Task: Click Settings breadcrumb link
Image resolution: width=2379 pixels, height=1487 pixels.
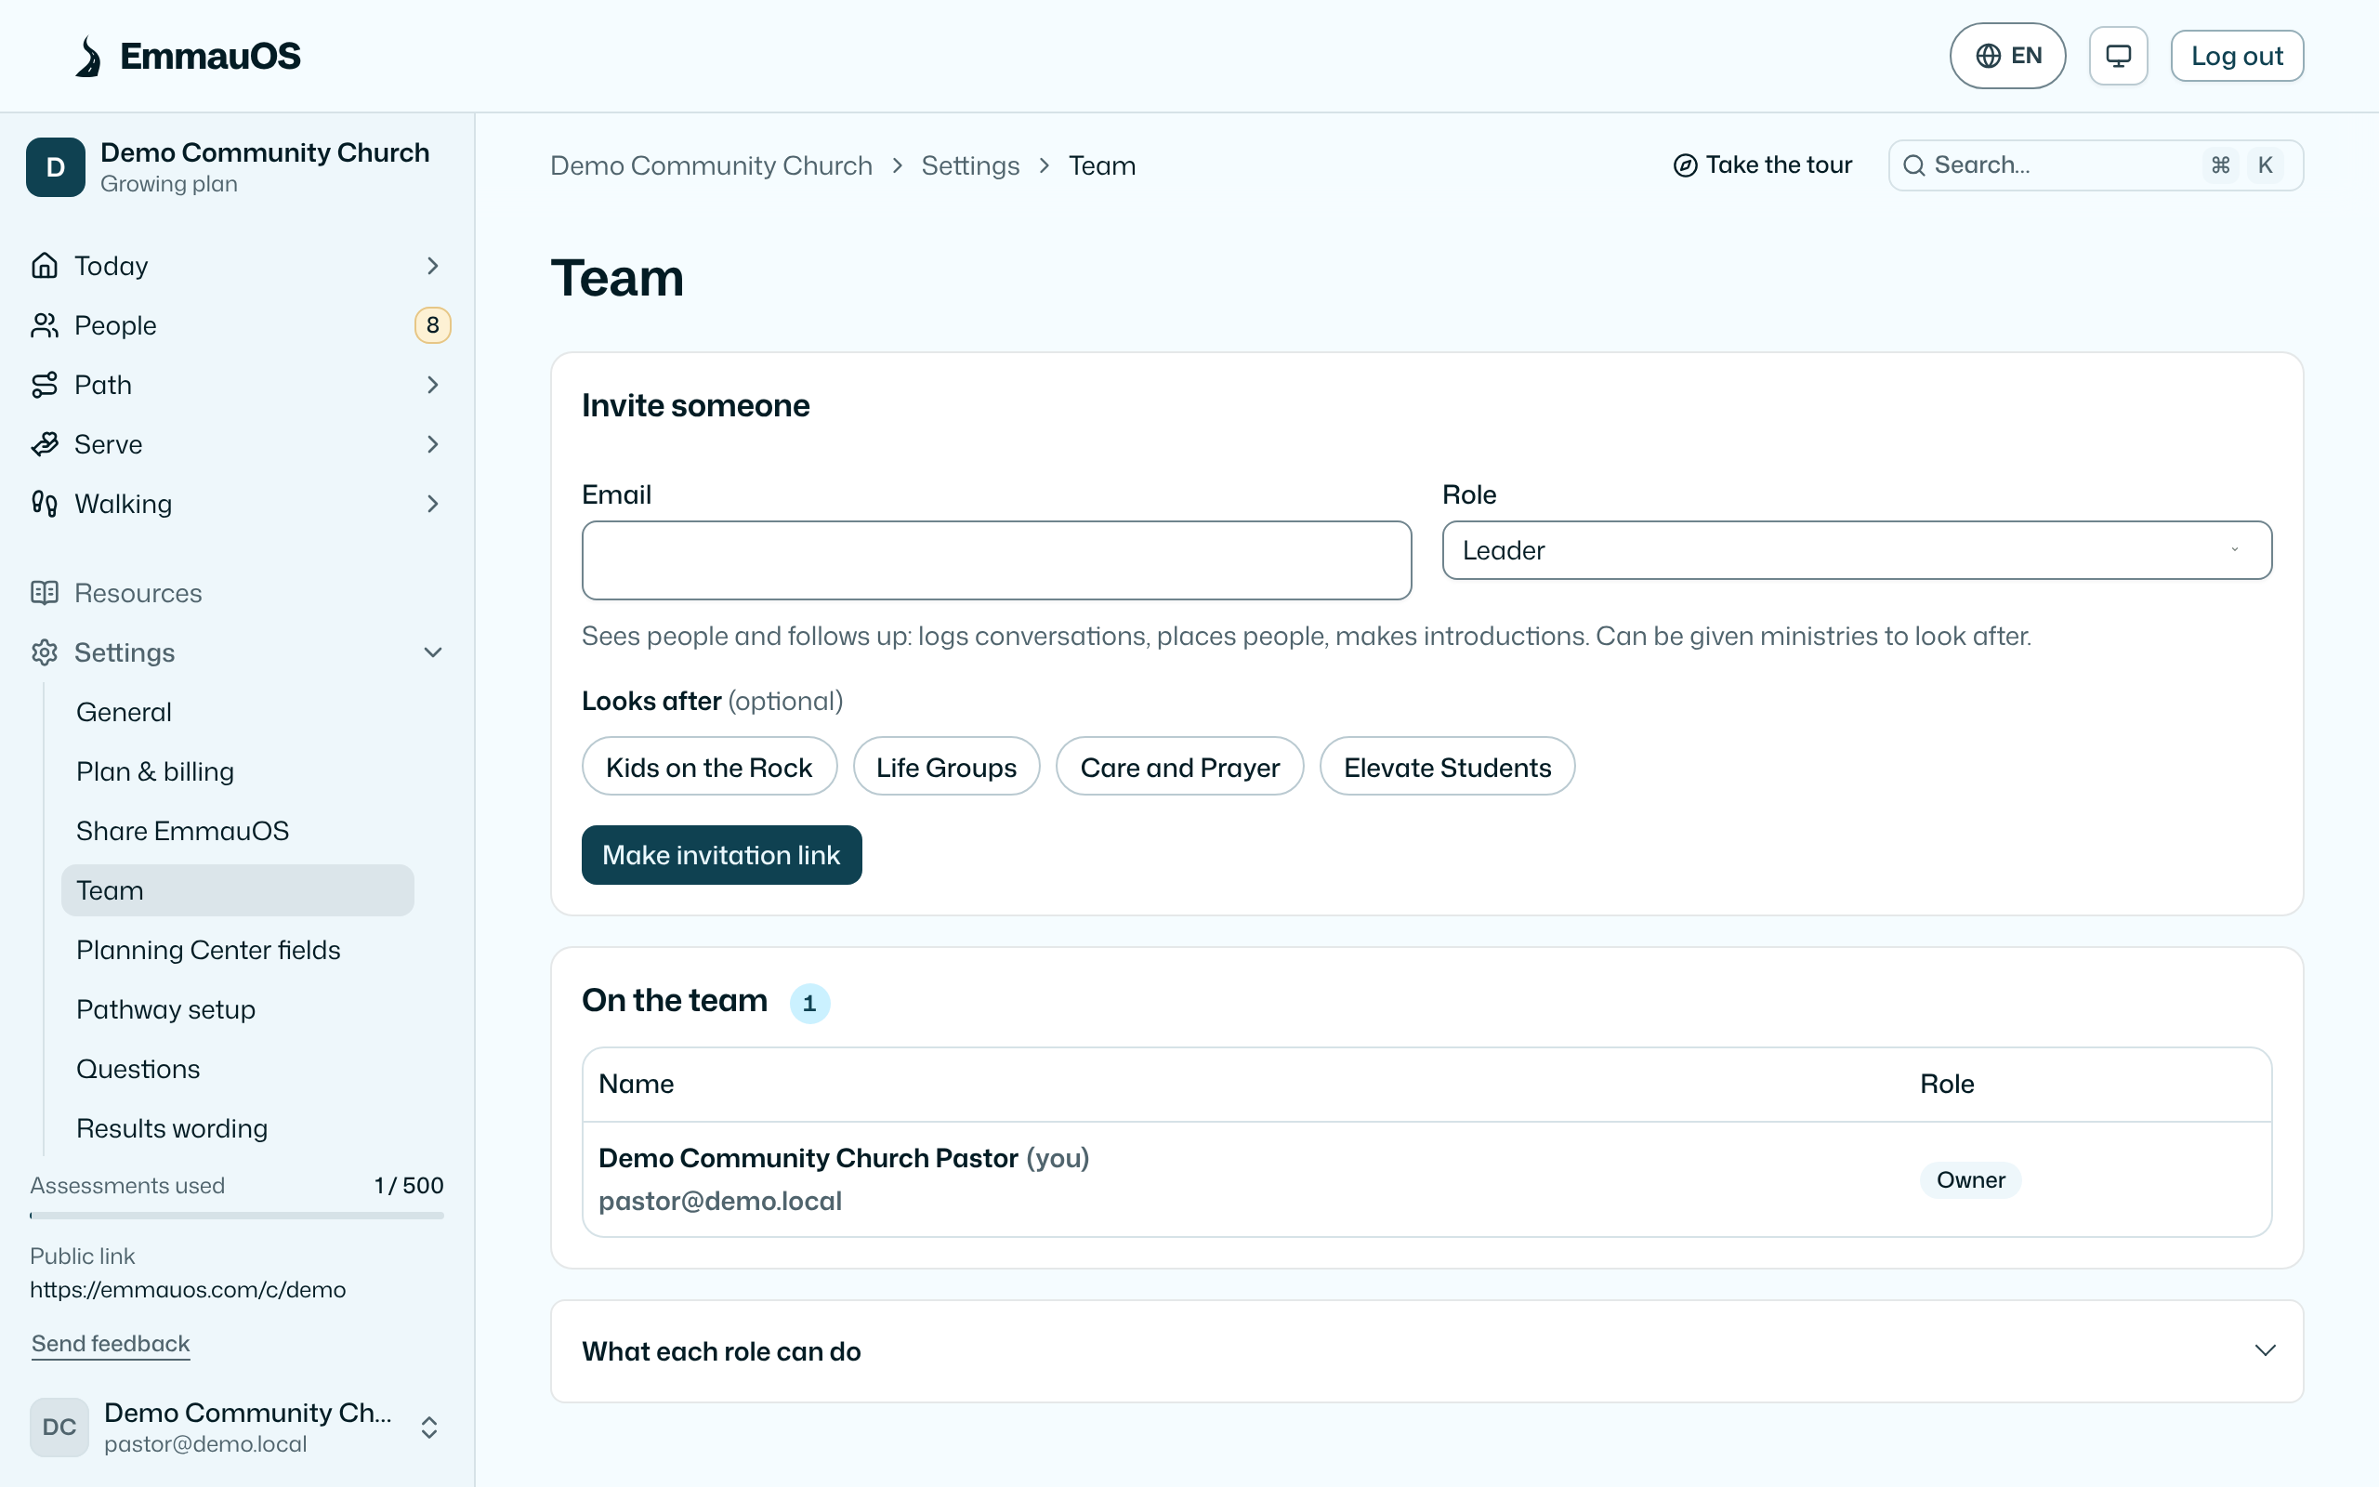Action: pos(970,165)
